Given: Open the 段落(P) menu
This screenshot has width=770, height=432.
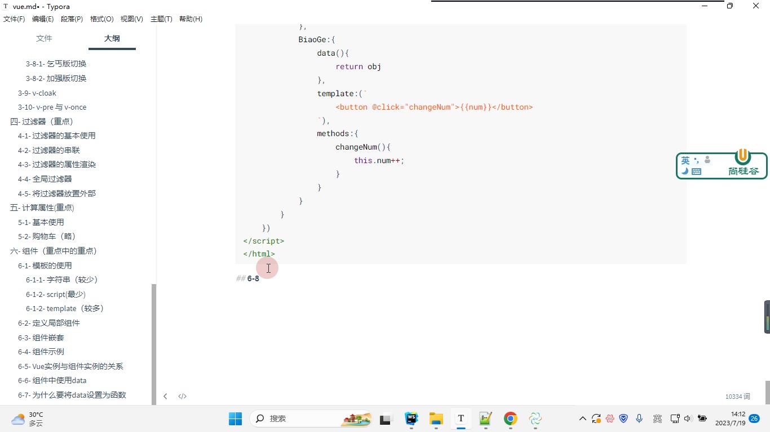Looking at the screenshot, I should coord(72,19).
